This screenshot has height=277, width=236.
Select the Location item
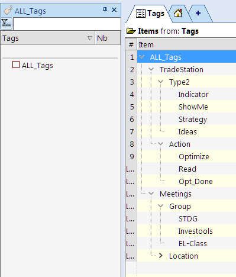pos(183,256)
